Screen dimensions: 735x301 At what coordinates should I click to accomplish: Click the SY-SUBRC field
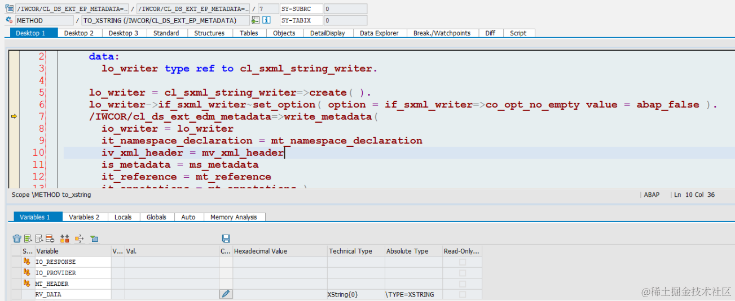point(301,9)
